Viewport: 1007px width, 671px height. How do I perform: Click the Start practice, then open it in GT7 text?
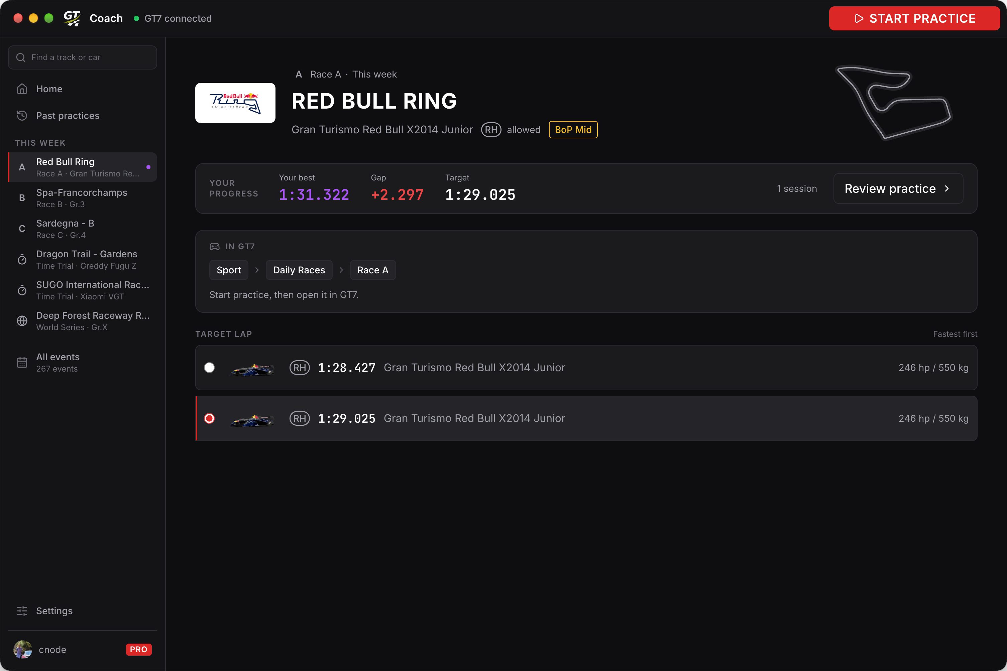click(284, 295)
